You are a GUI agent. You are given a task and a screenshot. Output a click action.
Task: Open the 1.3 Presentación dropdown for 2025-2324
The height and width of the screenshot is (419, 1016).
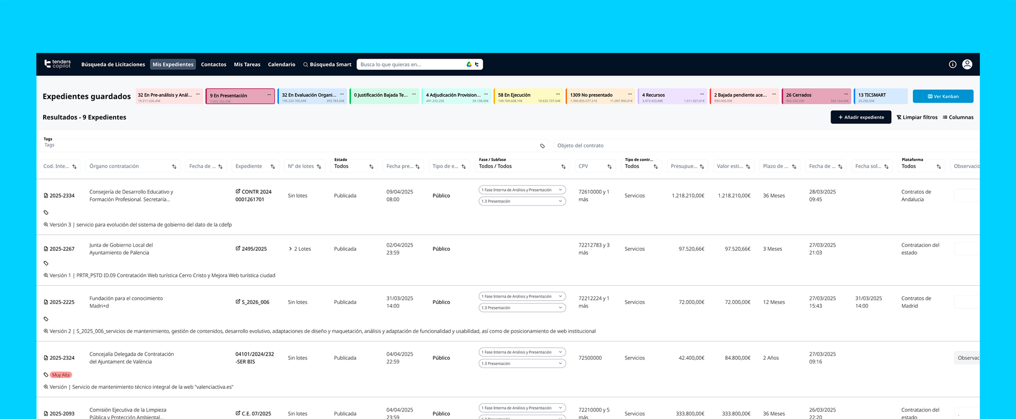(x=521, y=364)
